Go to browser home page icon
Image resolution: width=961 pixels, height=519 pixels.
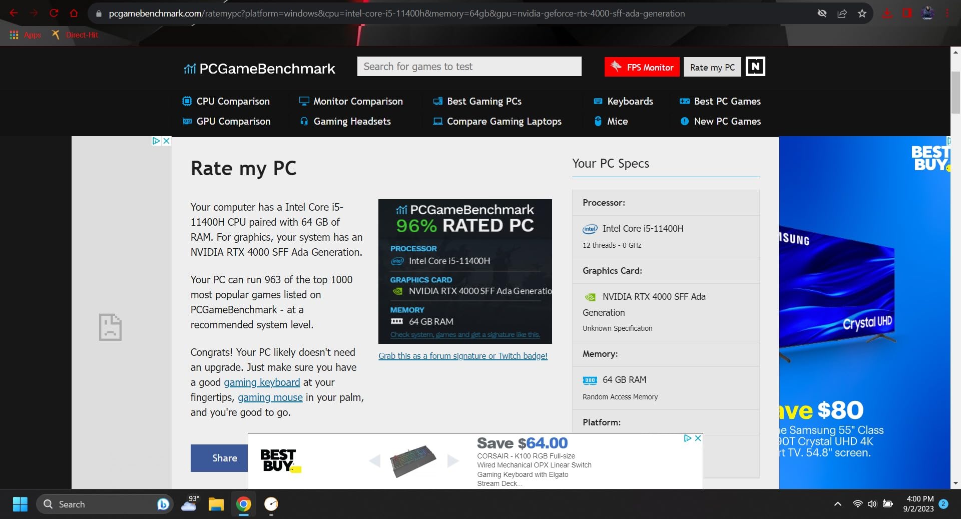(x=74, y=14)
